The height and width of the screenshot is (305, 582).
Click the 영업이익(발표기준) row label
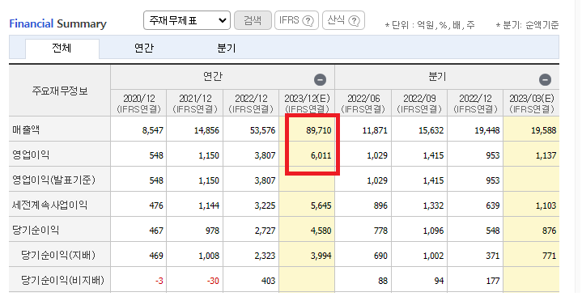coord(53,180)
